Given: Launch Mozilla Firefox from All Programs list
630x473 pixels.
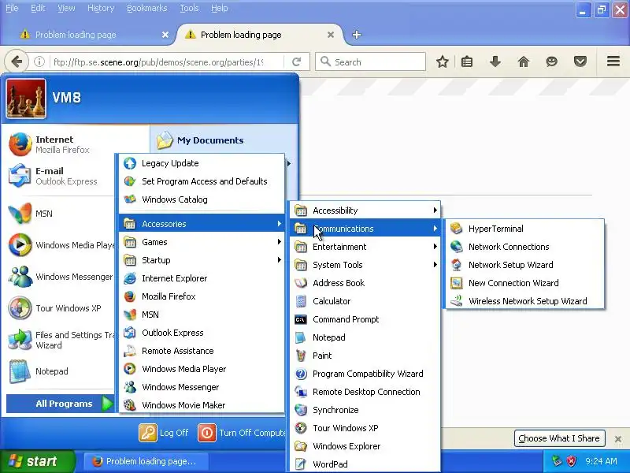Looking at the screenshot, I should [202, 296].
